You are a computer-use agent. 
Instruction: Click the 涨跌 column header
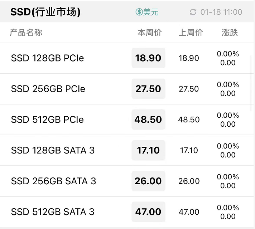coord(230,32)
